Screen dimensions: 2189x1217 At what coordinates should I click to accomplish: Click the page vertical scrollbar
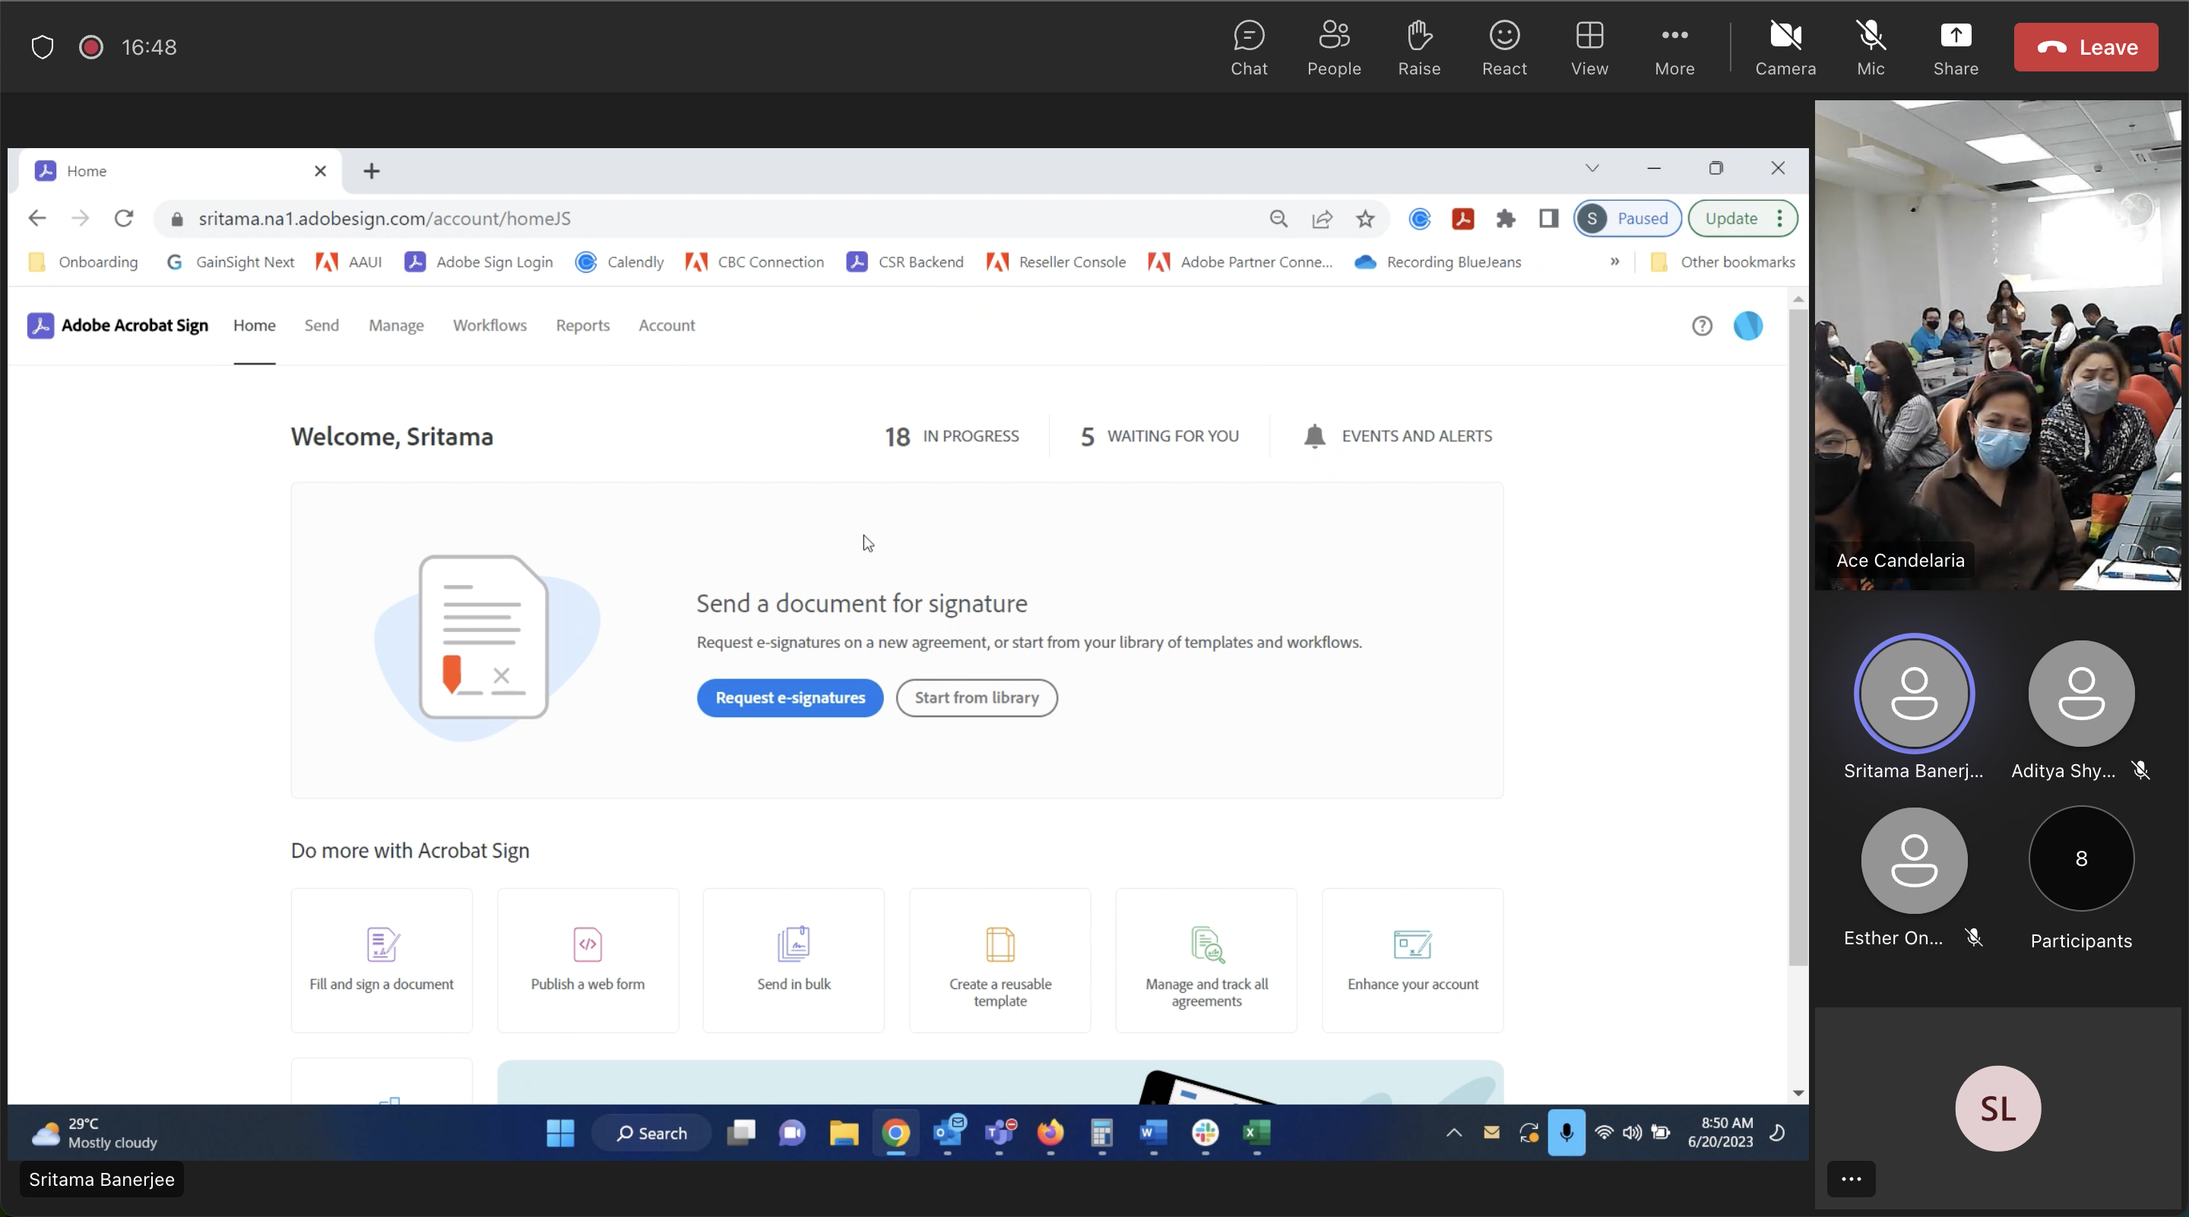(x=1798, y=637)
